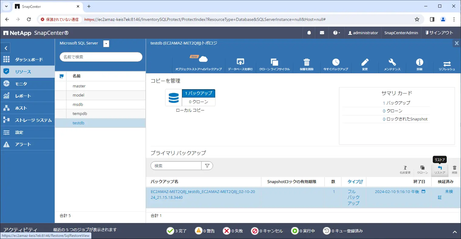This screenshot has height=239, width=461.
Task: Expand the activity panel chevron
Action: (455, 232)
